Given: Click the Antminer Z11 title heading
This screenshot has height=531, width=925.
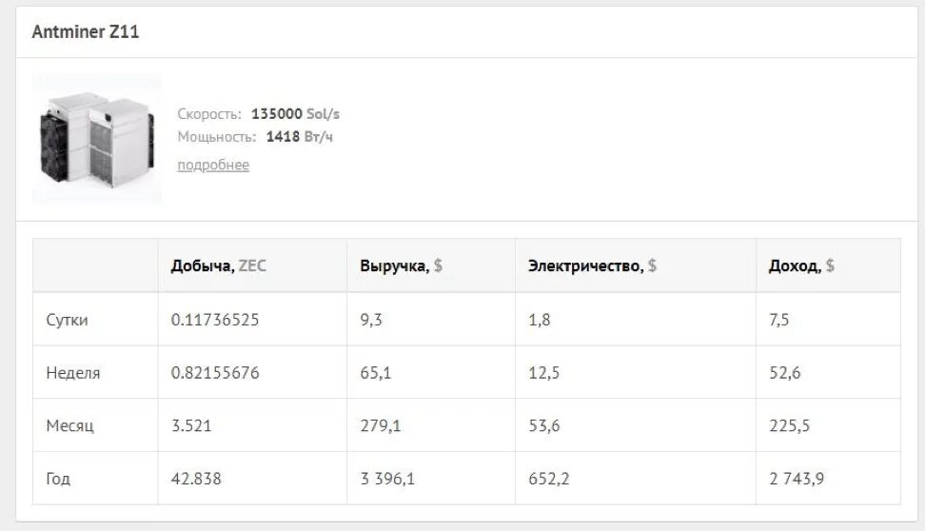Looking at the screenshot, I should 86,31.
